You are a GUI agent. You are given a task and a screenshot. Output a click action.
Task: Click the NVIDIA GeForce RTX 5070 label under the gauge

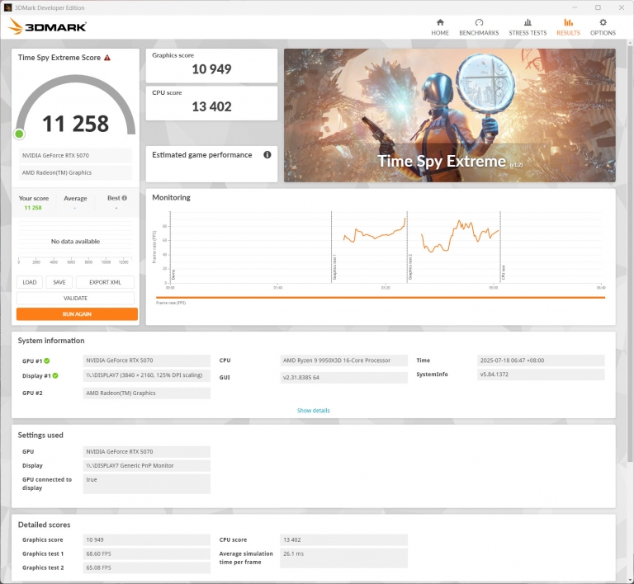75,156
